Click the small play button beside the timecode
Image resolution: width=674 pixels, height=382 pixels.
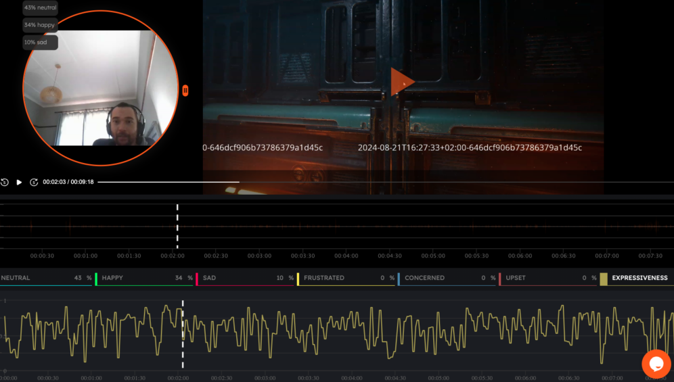click(x=19, y=182)
